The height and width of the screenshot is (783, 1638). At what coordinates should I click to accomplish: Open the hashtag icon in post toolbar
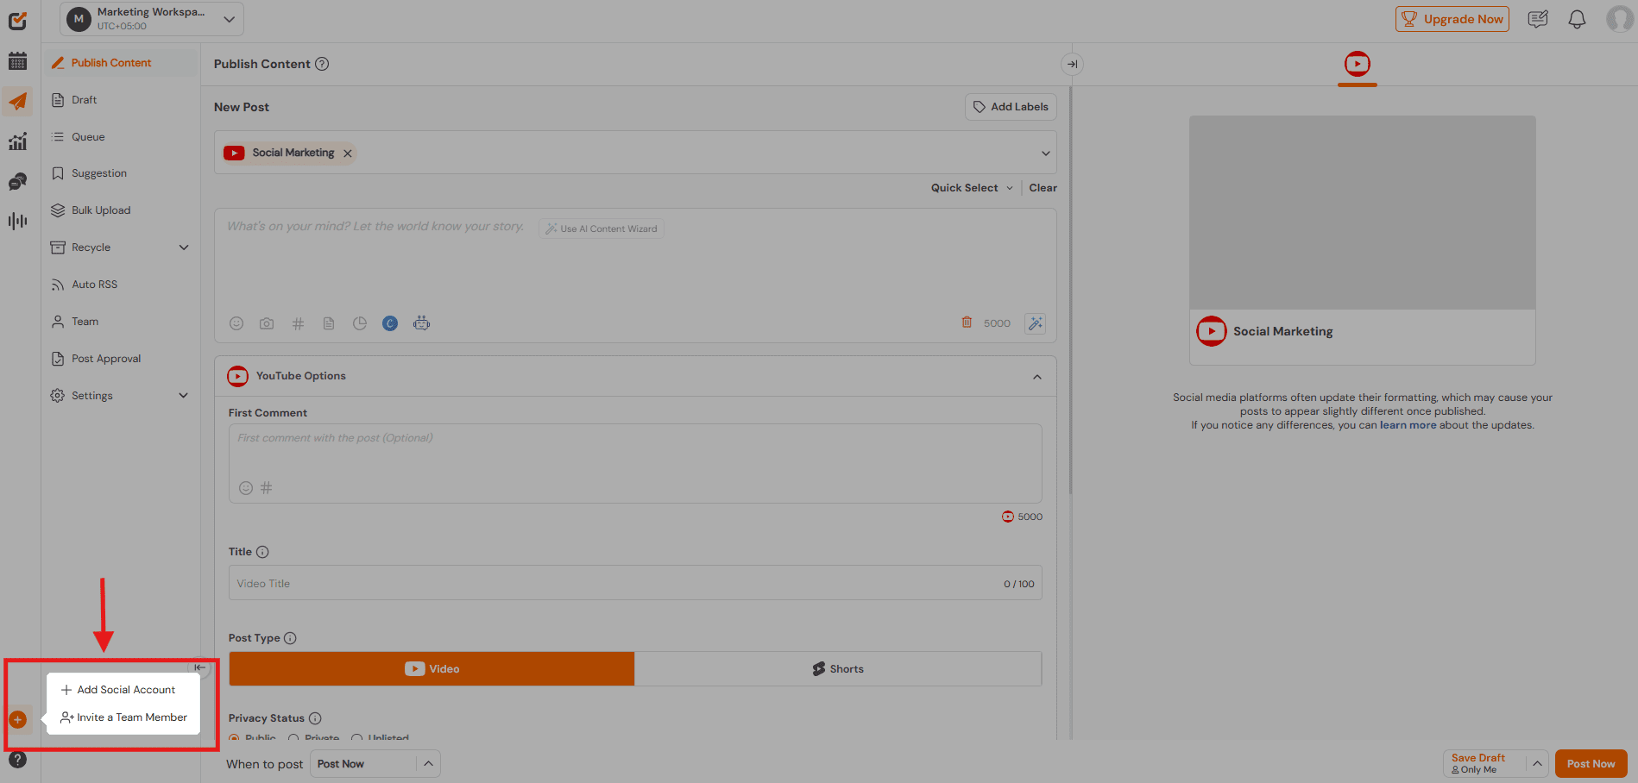[298, 323]
